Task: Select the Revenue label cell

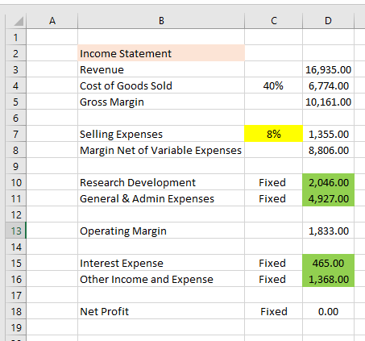Action: 161,69
